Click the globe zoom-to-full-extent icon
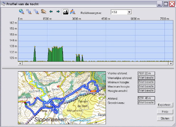Viewport: 176px width, 127px height. [x=22, y=11]
